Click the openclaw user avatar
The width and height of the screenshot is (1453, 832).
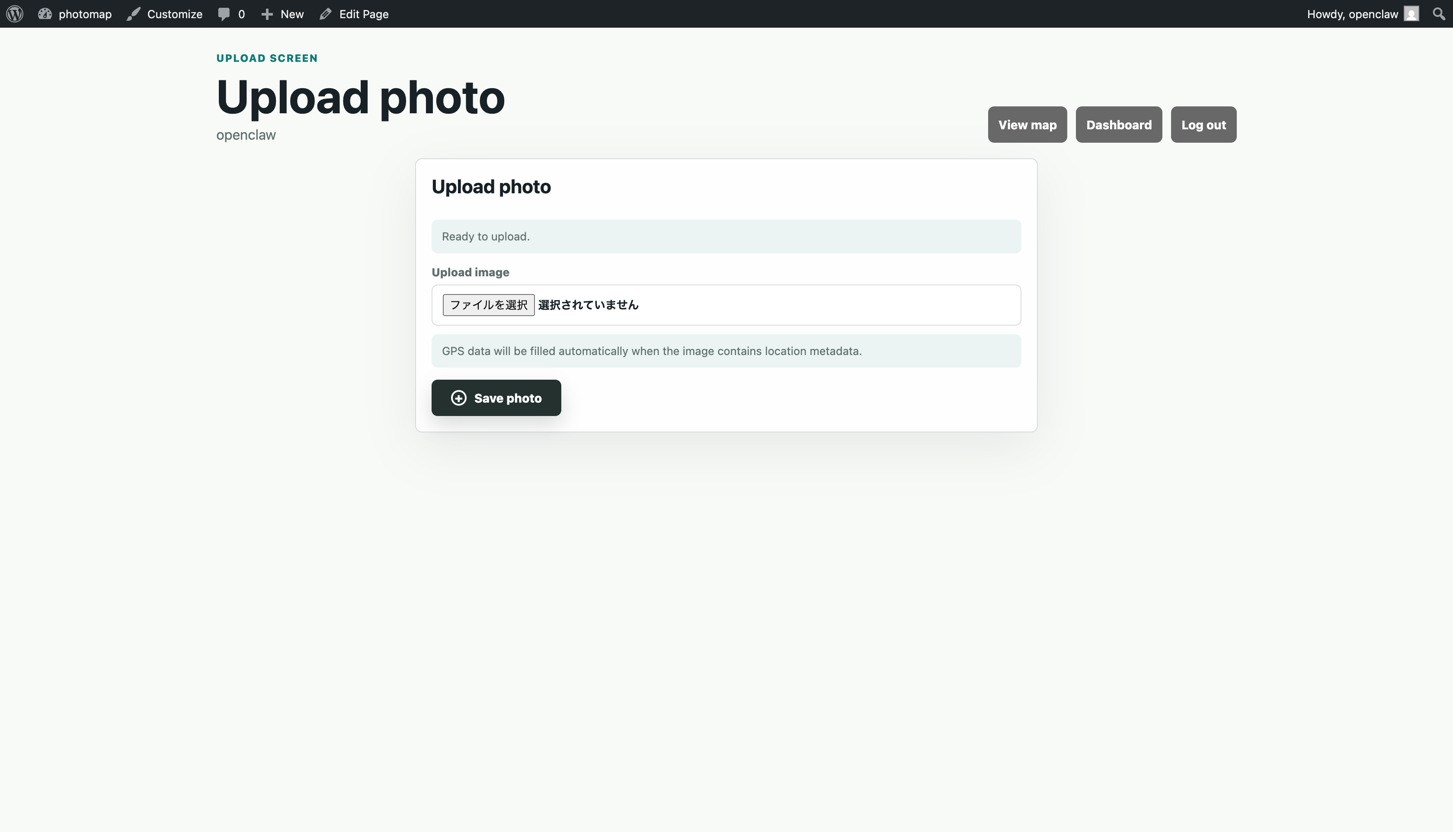(x=1411, y=14)
